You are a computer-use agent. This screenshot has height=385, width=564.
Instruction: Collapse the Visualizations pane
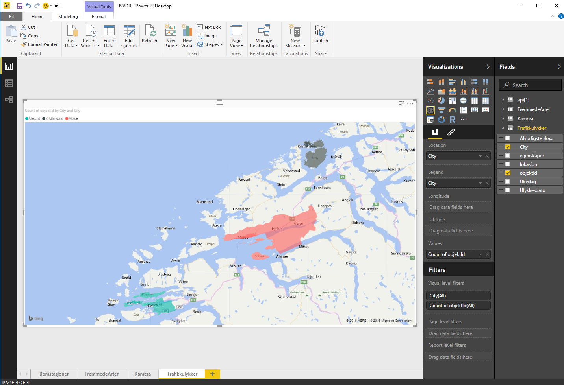488,67
